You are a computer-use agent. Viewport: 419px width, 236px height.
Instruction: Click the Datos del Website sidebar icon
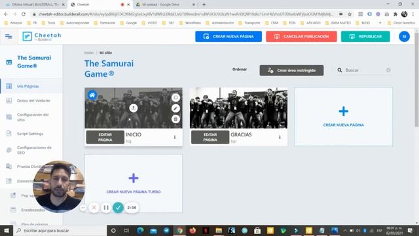(9, 100)
